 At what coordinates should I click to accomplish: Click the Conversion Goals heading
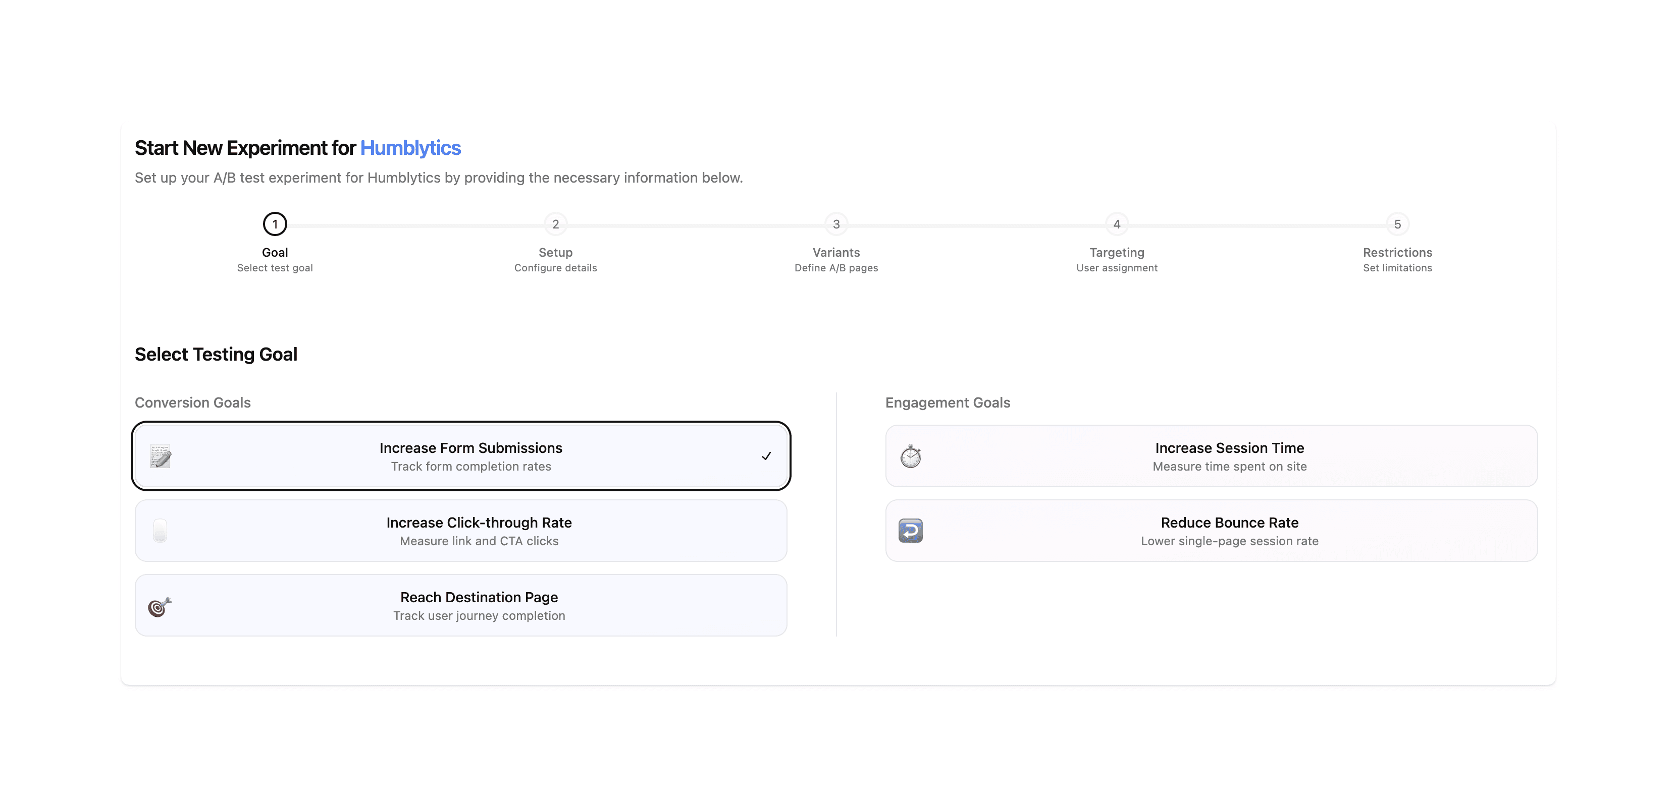pos(193,402)
